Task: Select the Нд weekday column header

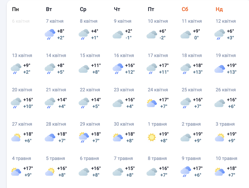Action: pos(219,9)
